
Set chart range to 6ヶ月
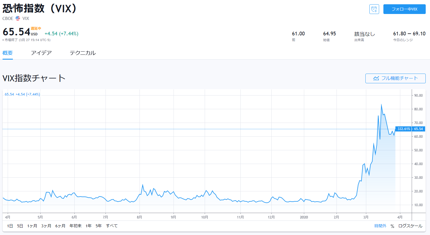pyautogui.click(x=60, y=226)
